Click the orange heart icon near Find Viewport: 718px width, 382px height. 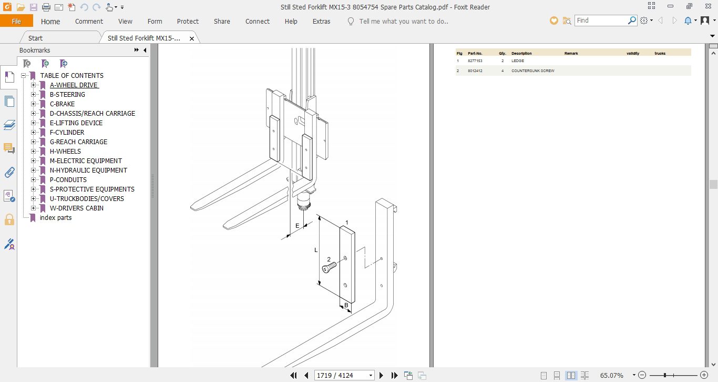553,21
